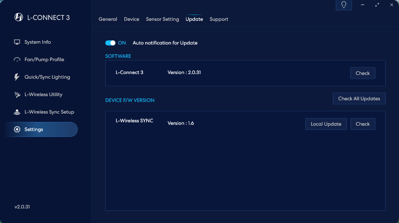Open L-Wireless Sync Setup label

pyautogui.click(x=50, y=112)
